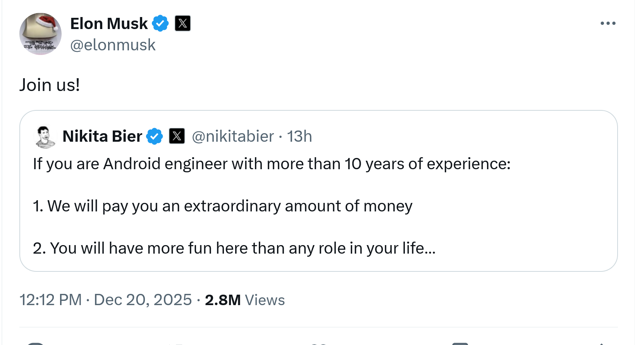Open Elon Musk's Santa hat profile picture
635x345 pixels.
click(x=40, y=34)
